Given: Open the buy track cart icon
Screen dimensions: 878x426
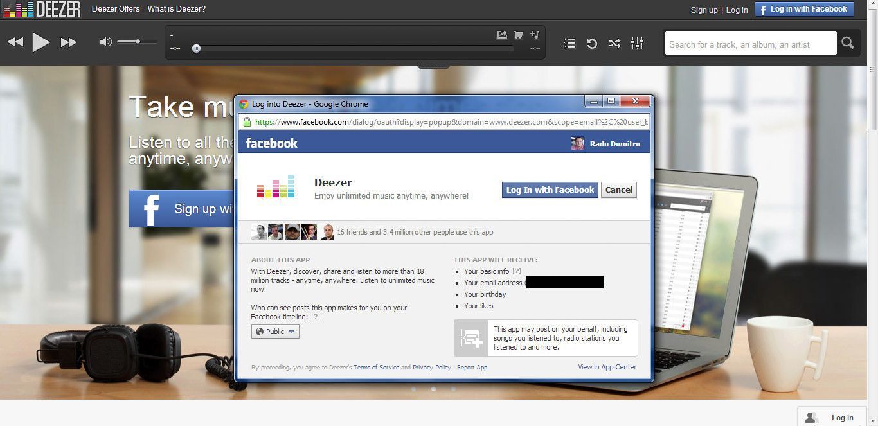Looking at the screenshot, I should tap(518, 35).
